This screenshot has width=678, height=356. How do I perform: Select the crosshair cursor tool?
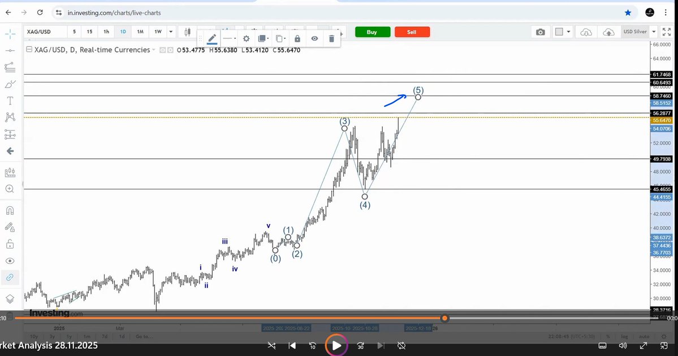10,34
